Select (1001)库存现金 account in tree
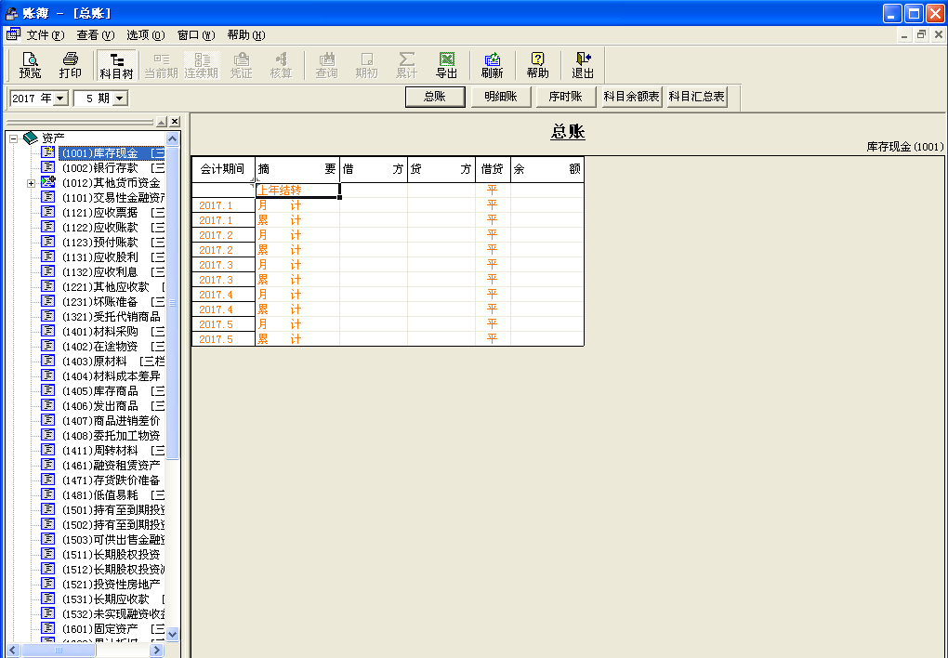 (x=112, y=153)
